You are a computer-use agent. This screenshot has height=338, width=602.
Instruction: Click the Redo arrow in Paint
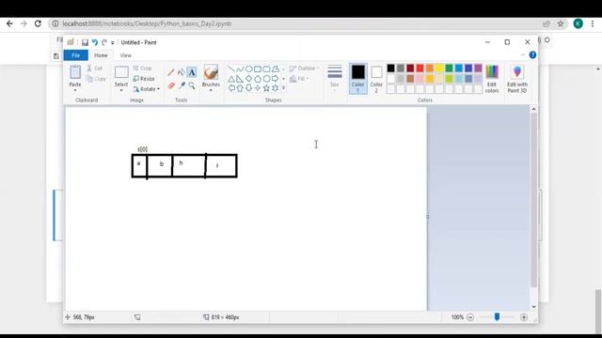[104, 42]
